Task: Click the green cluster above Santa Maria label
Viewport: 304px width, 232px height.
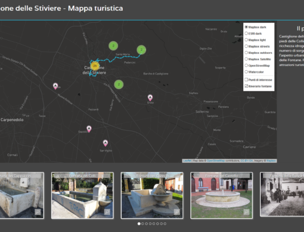Action: [113, 46]
